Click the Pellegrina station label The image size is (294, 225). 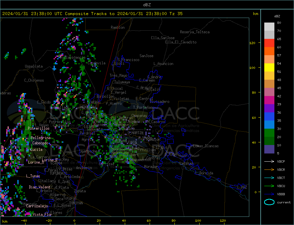pos(41,138)
